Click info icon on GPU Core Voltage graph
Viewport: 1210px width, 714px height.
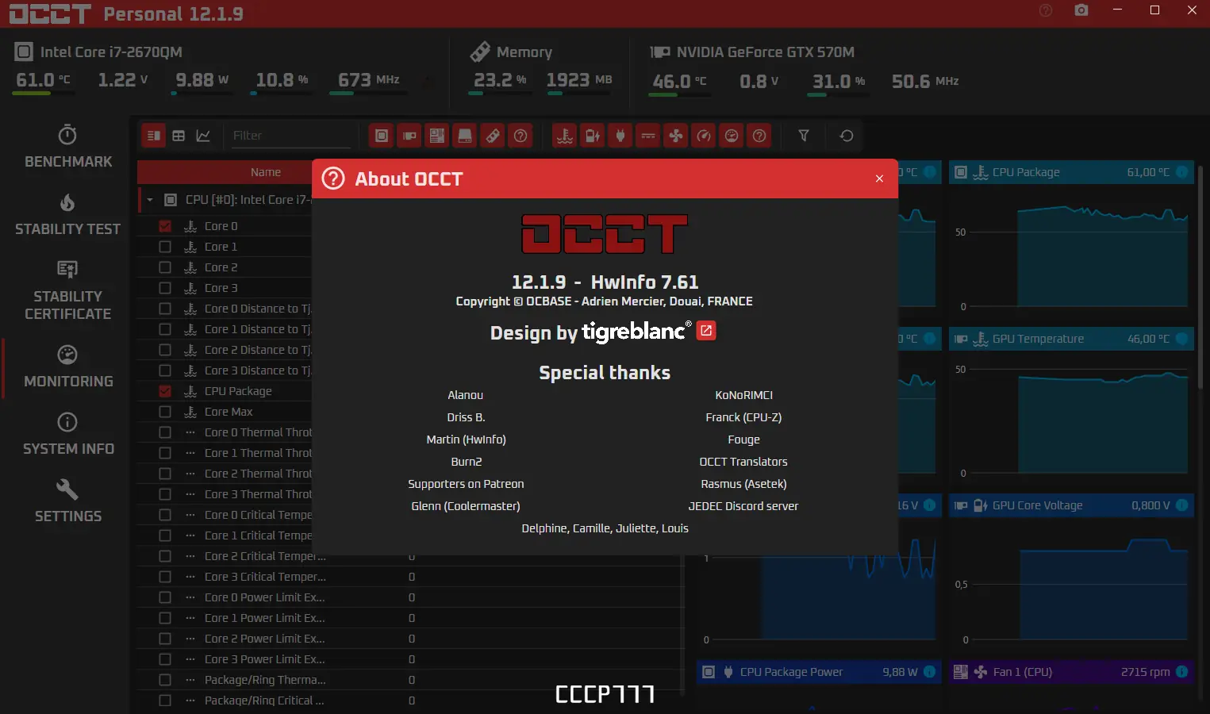tap(1182, 505)
